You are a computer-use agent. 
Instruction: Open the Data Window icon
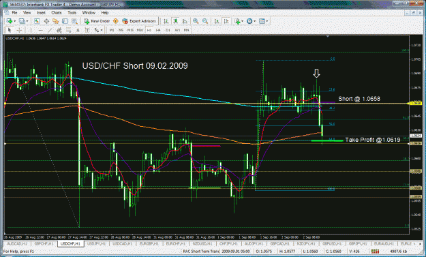(46, 21)
